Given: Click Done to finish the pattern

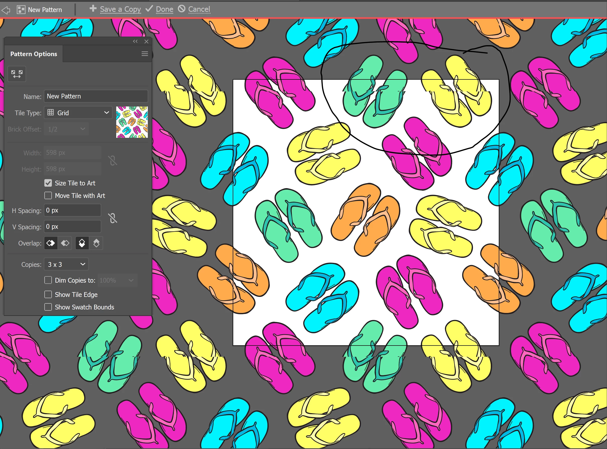Looking at the screenshot, I should tap(164, 9).
